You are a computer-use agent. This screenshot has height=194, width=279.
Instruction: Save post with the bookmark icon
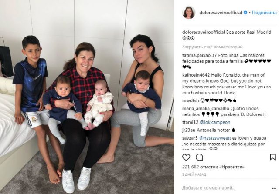(272, 157)
